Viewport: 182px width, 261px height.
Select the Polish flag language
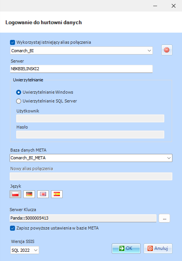pyautogui.click(x=15, y=194)
